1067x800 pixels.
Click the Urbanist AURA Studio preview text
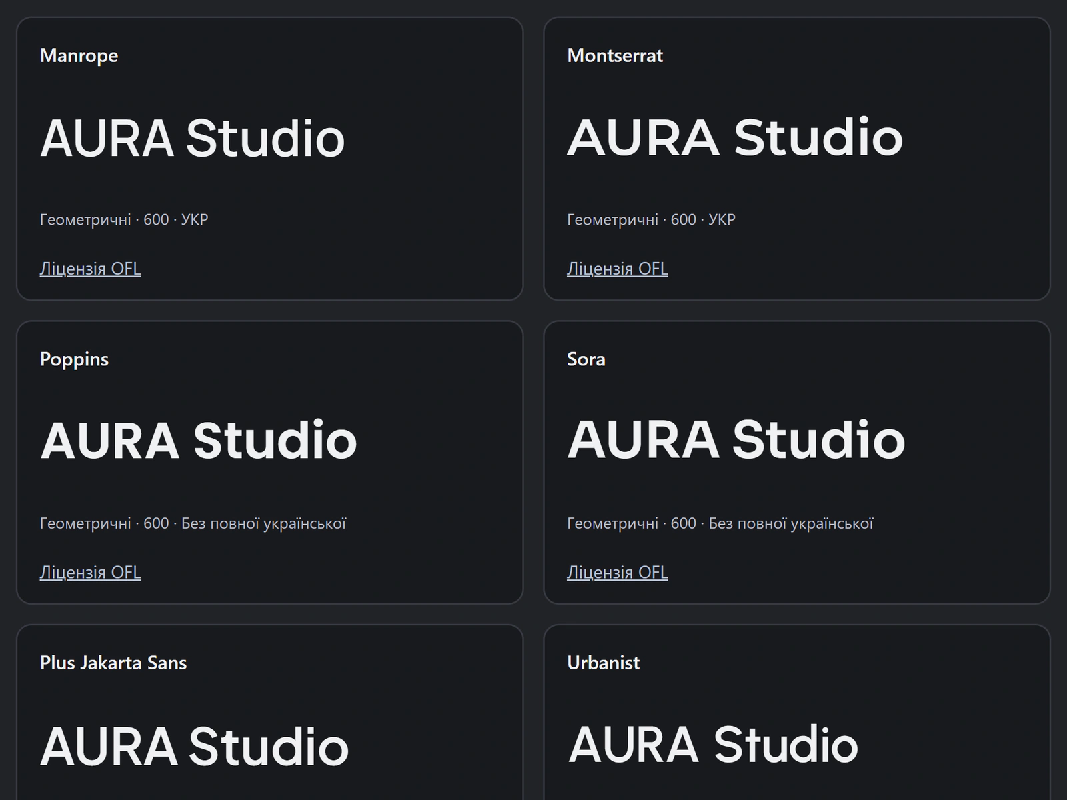713,745
